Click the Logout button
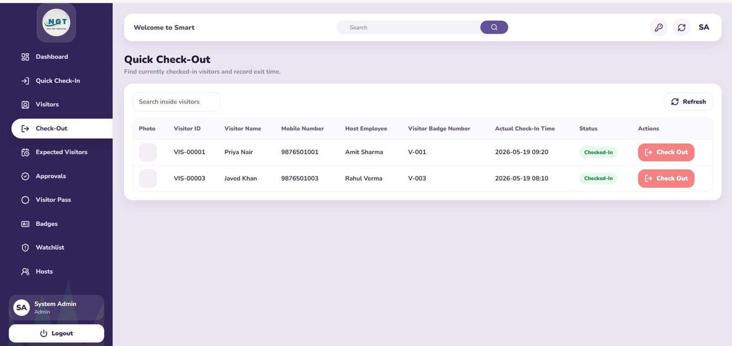This screenshot has width=732, height=346. (56, 333)
